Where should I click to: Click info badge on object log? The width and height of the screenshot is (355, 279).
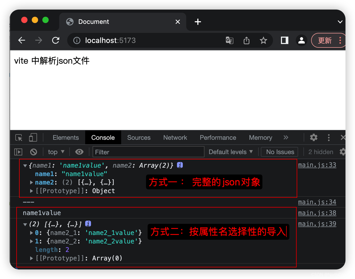point(180,165)
